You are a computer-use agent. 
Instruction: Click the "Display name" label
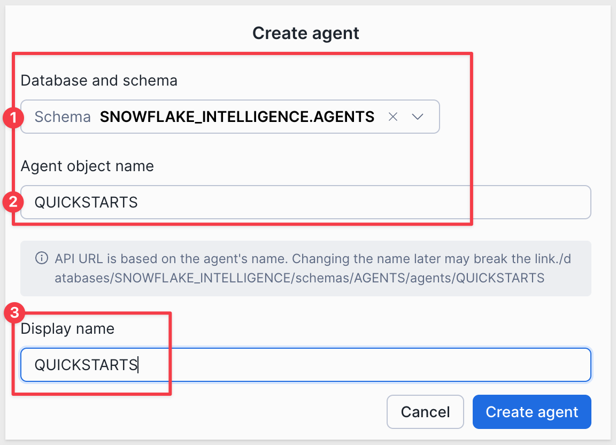click(x=67, y=328)
